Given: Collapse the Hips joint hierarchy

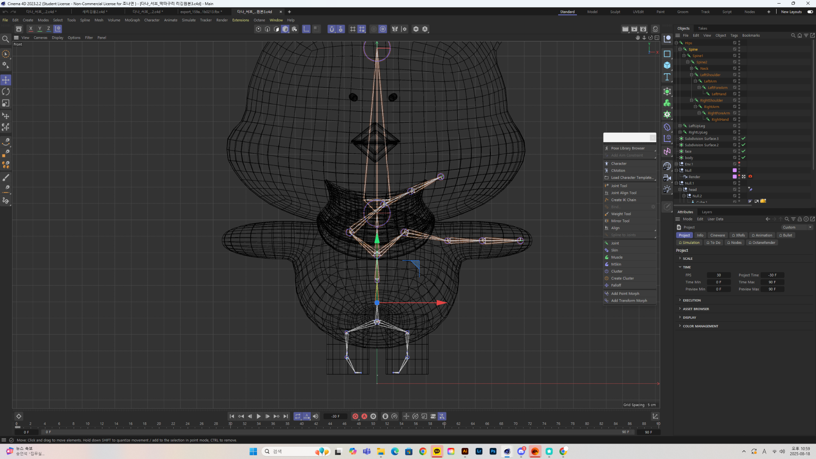Looking at the screenshot, I should click(x=676, y=43).
